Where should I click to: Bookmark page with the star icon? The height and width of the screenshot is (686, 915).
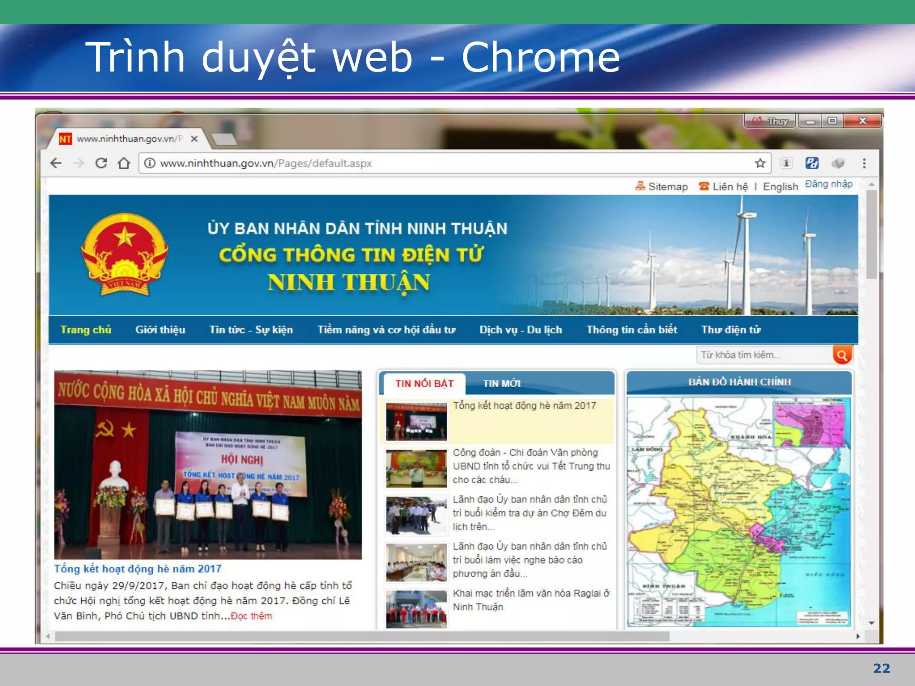pyautogui.click(x=760, y=163)
